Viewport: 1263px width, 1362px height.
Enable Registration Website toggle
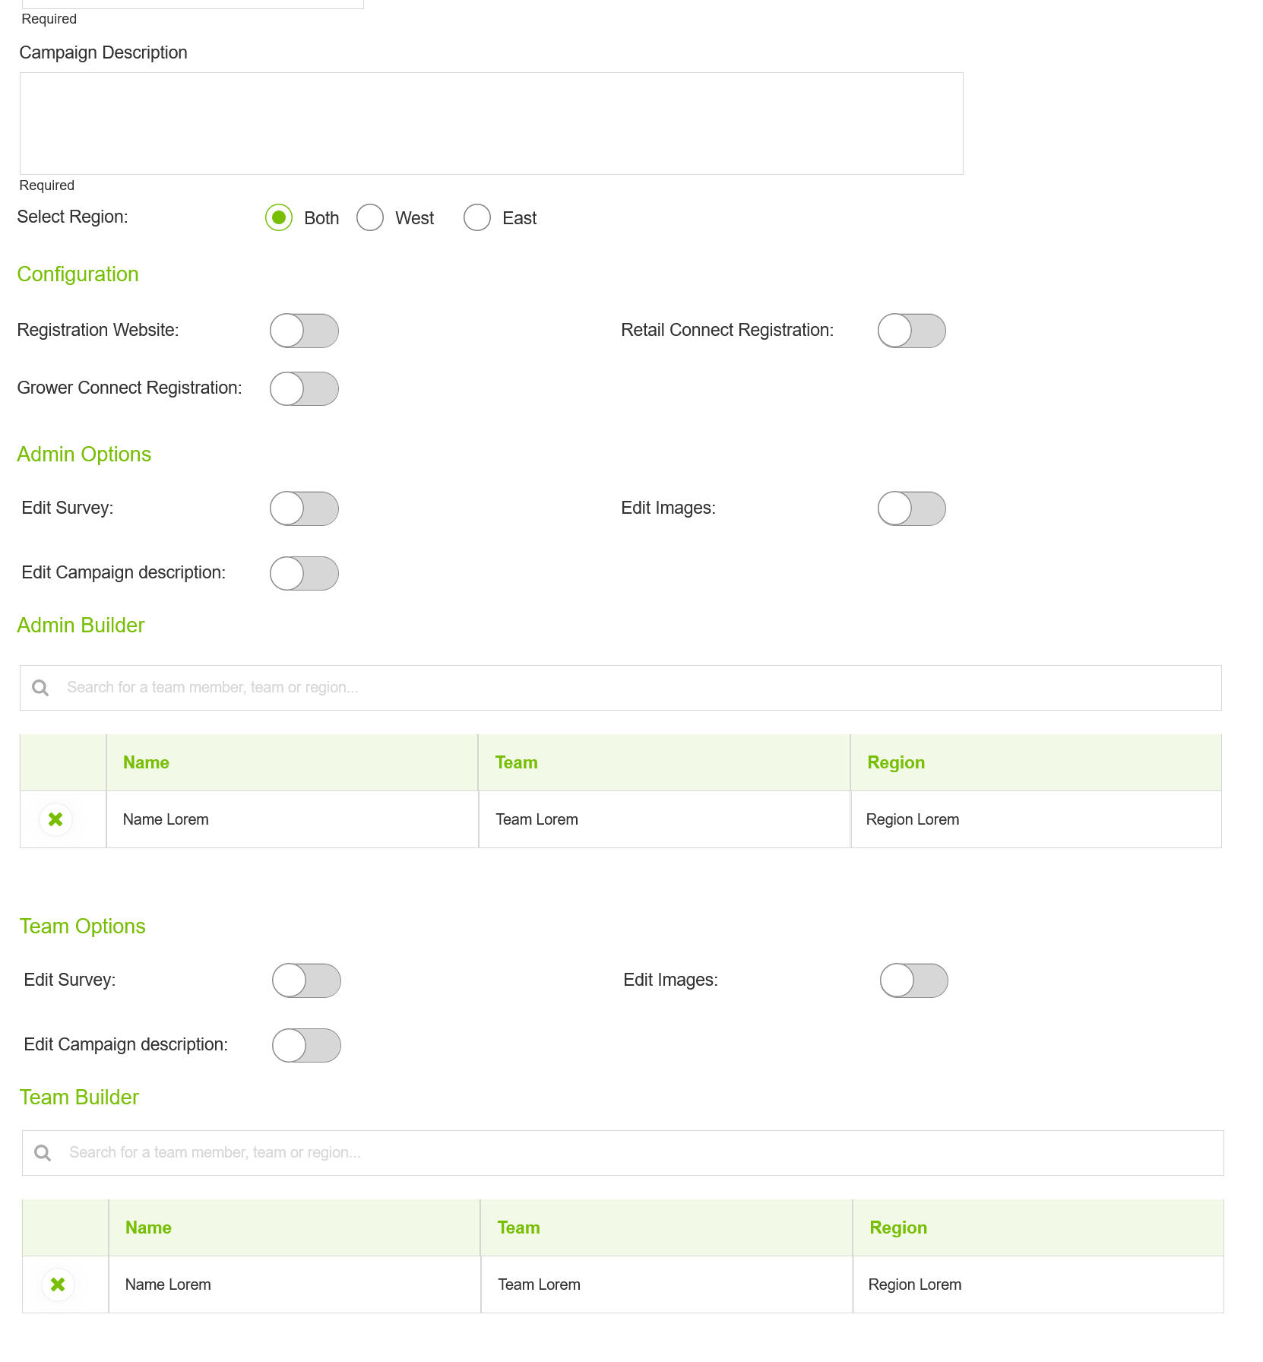[304, 331]
